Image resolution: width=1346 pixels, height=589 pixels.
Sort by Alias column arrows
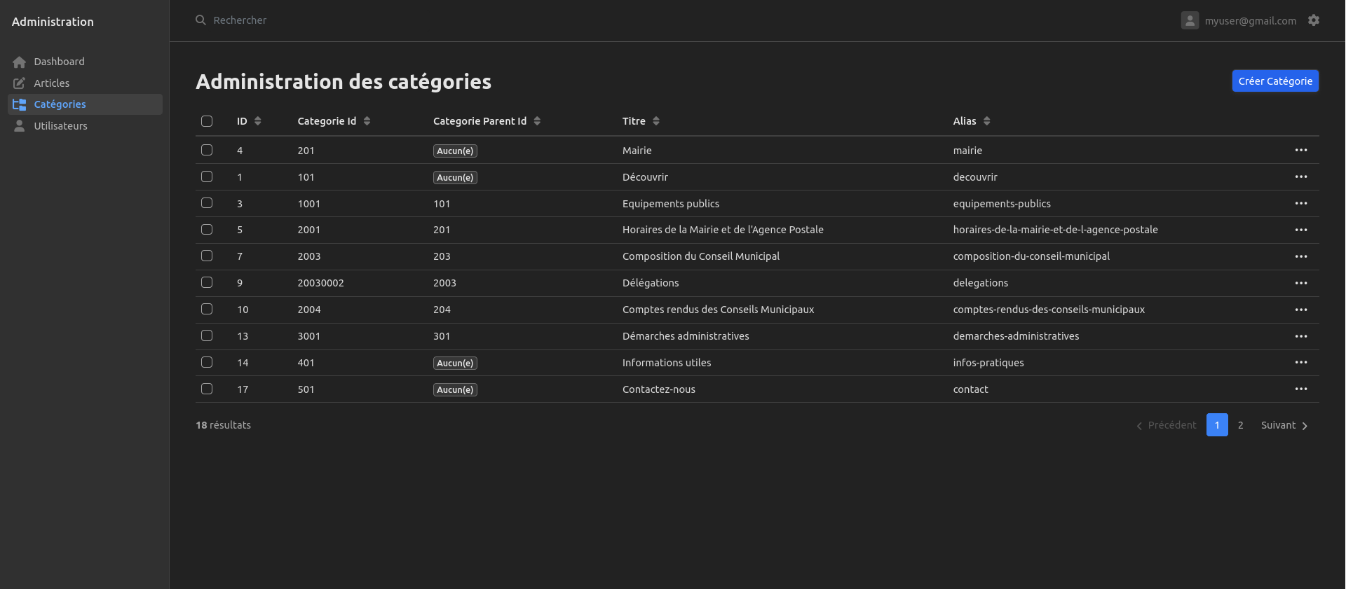pyautogui.click(x=987, y=121)
